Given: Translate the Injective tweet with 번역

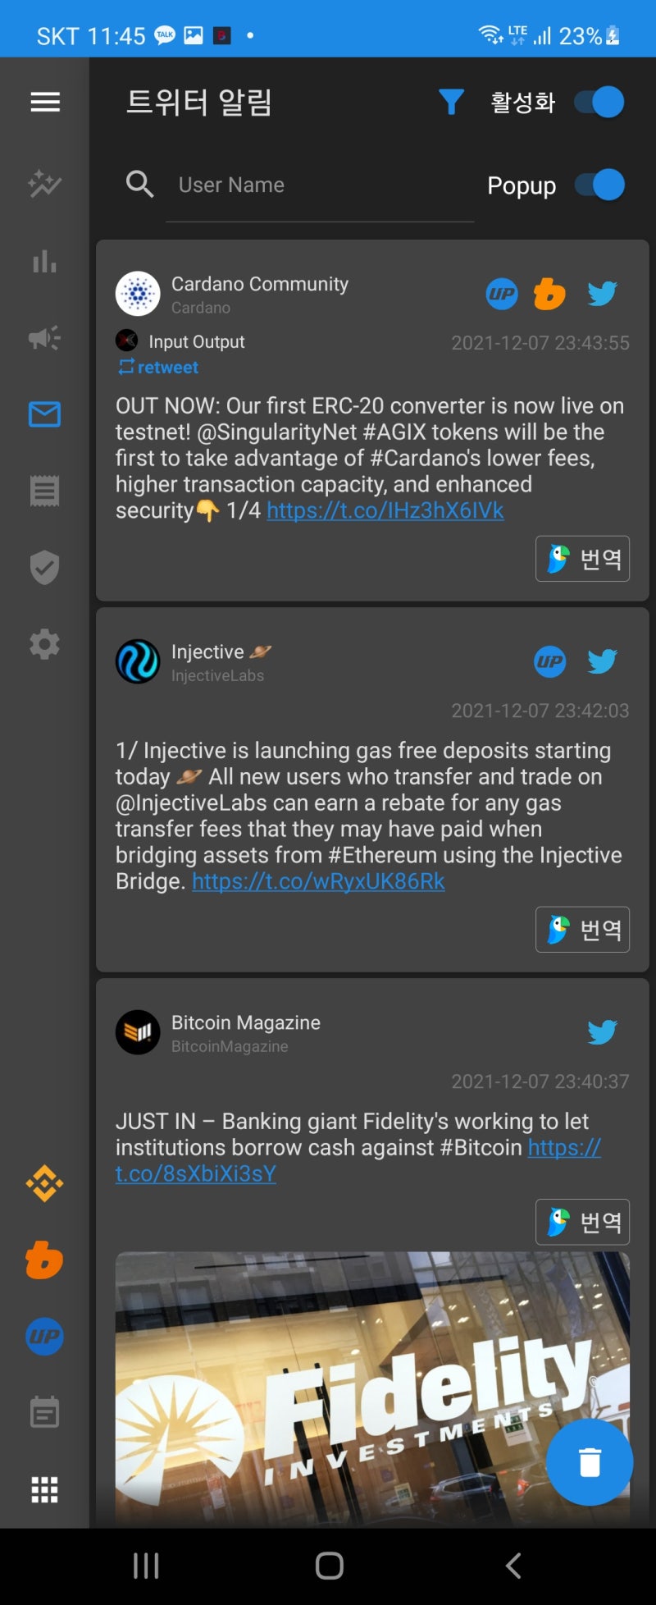Looking at the screenshot, I should [x=582, y=930].
